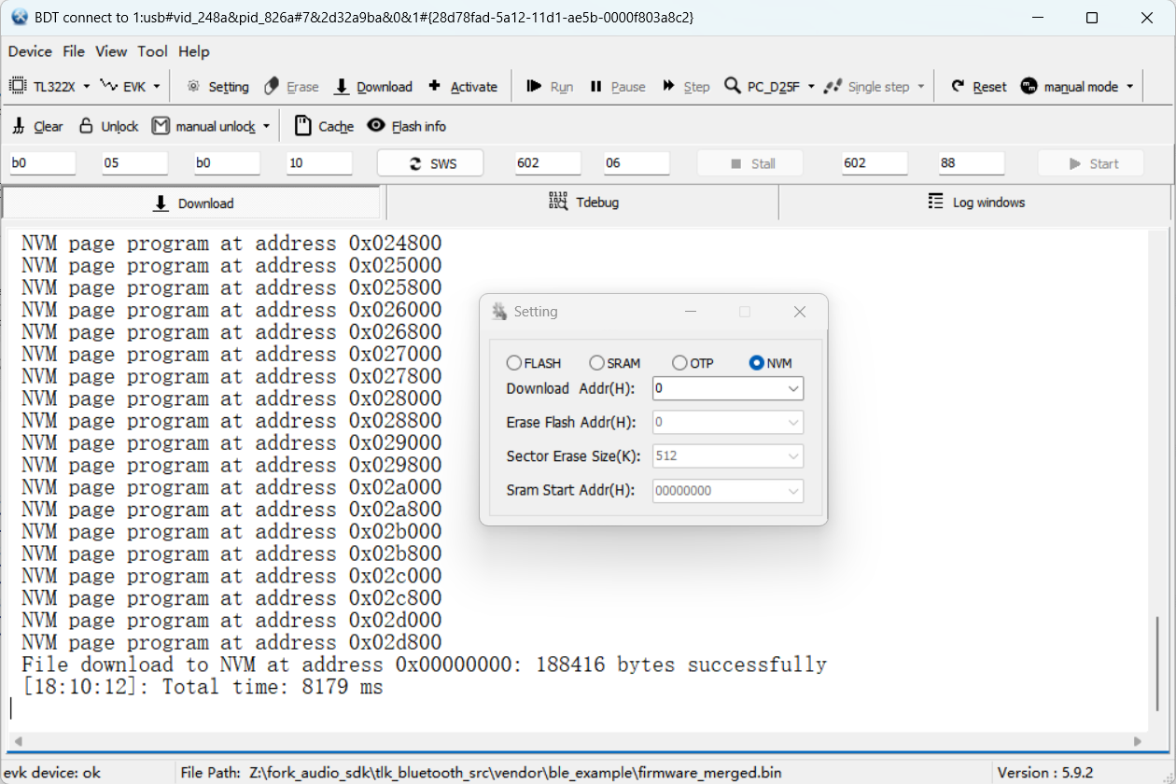Open Setting via the gear icon
Viewport: 1176px width, 784px height.
[193, 86]
